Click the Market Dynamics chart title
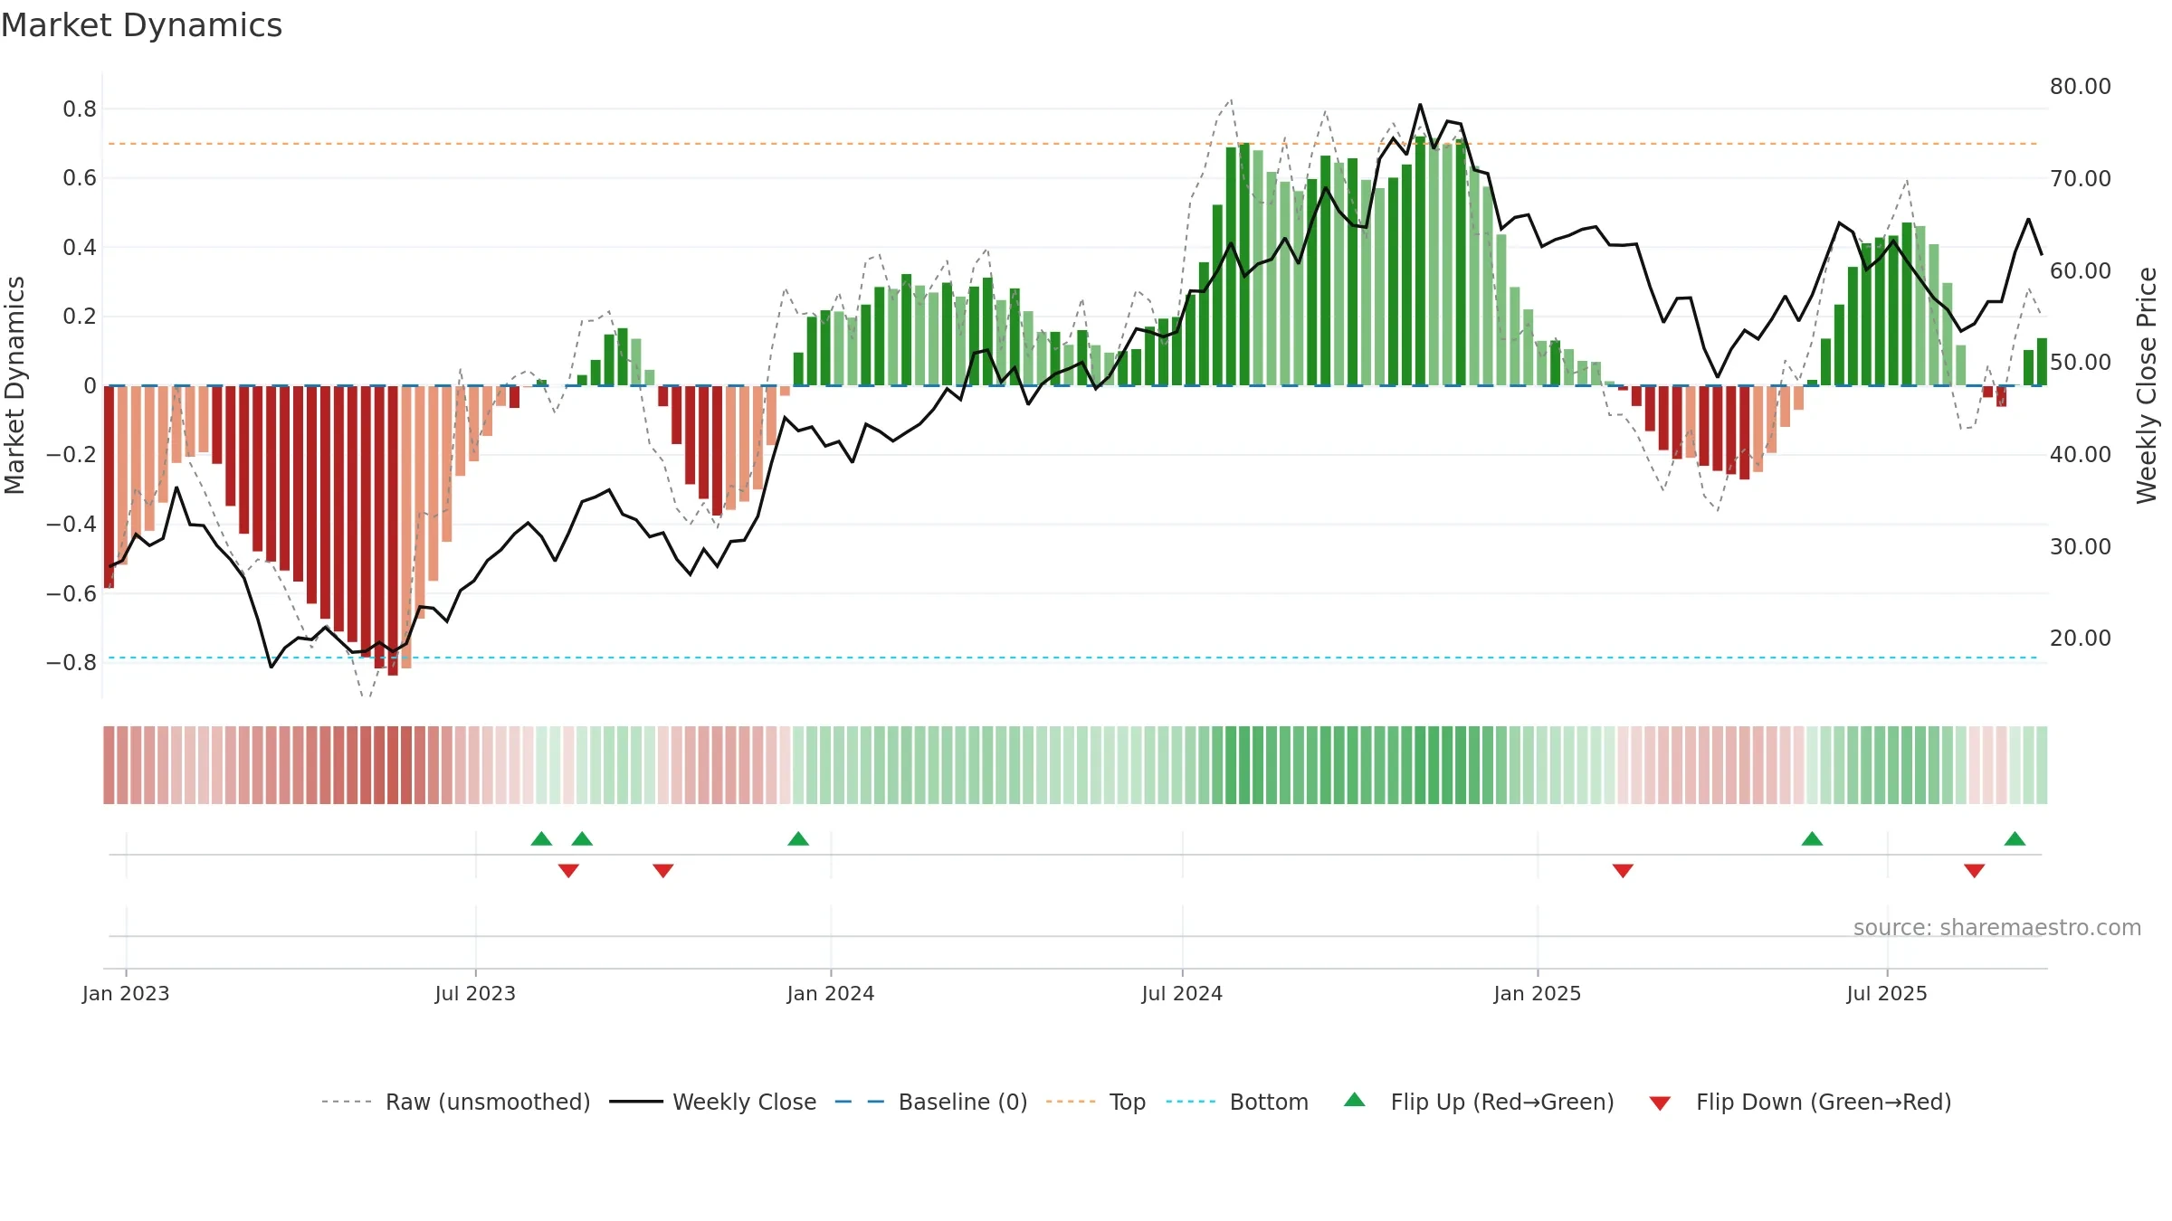 point(141,25)
